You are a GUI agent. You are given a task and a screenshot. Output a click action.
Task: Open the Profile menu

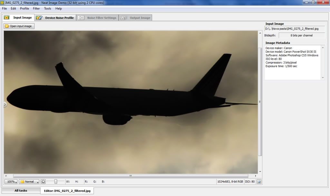24,8
